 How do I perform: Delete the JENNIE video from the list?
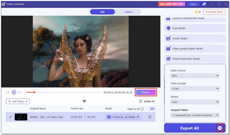[149, 117]
